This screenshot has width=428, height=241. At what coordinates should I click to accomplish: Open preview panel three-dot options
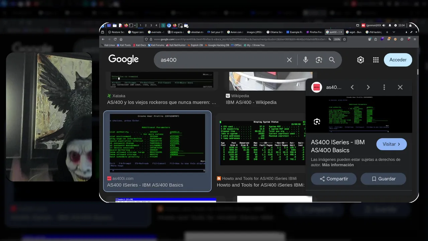[x=384, y=87]
